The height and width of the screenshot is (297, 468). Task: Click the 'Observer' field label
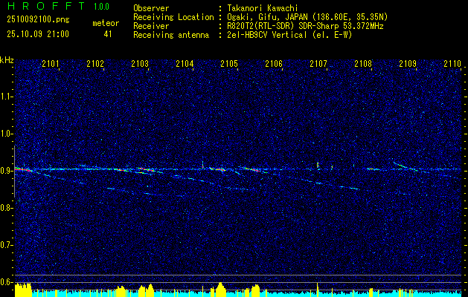[151, 8]
